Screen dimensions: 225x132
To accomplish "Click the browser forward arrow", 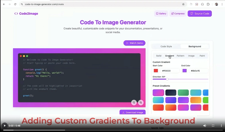I will click(10, 4).
